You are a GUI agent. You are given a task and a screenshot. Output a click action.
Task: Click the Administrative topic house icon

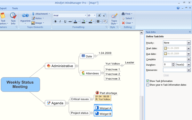point(49,66)
